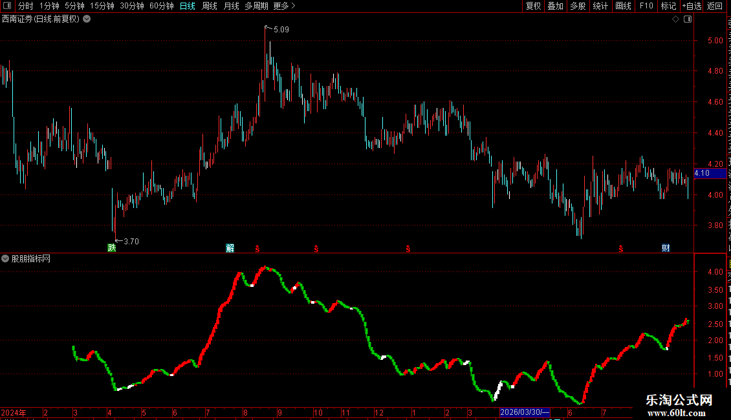Open the 复权 adjustment button

coord(533,6)
